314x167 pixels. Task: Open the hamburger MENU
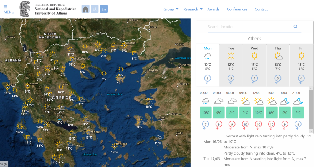coord(9,9)
